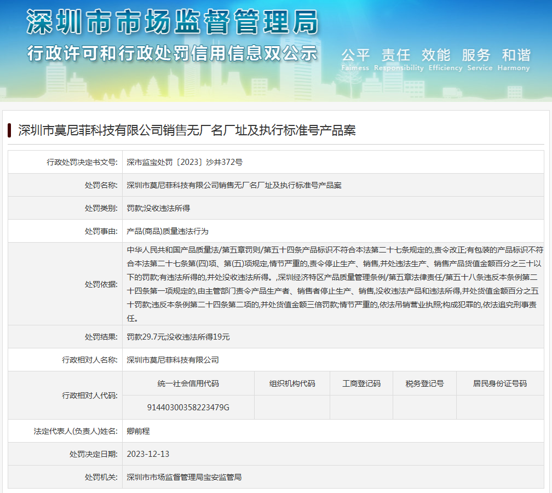Viewport: 552px width, 493px height.
Task: Click the 居民身份证号码 column header
Action: point(499,383)
